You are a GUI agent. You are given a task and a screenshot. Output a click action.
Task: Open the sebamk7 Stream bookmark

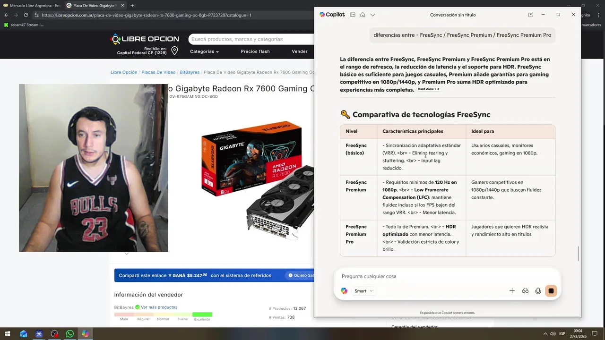click(24, 25)
